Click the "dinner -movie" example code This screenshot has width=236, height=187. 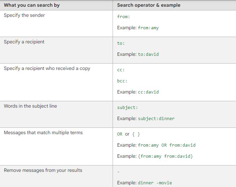[x=155, y=183]
